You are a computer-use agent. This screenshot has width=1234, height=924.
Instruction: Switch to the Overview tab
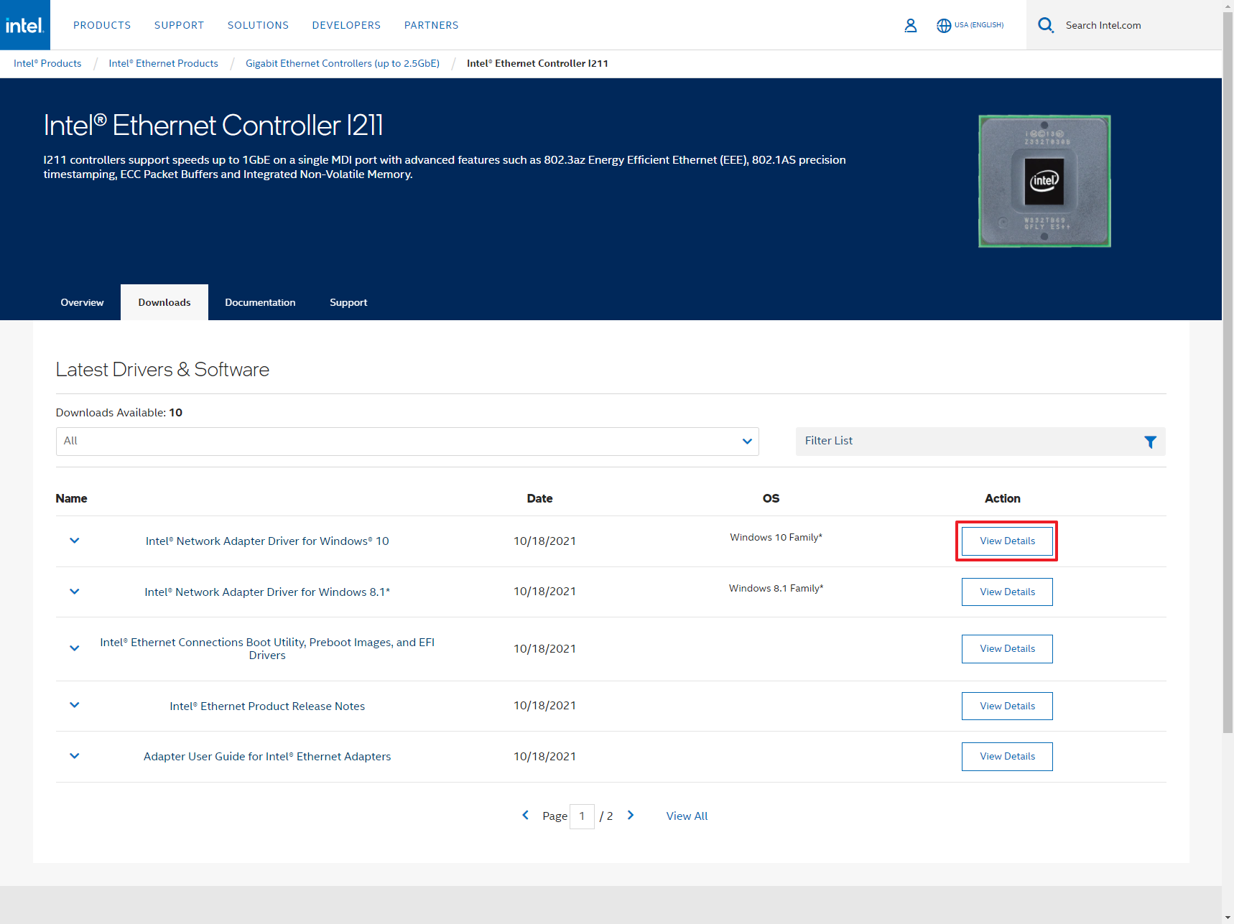click(82, 302)
